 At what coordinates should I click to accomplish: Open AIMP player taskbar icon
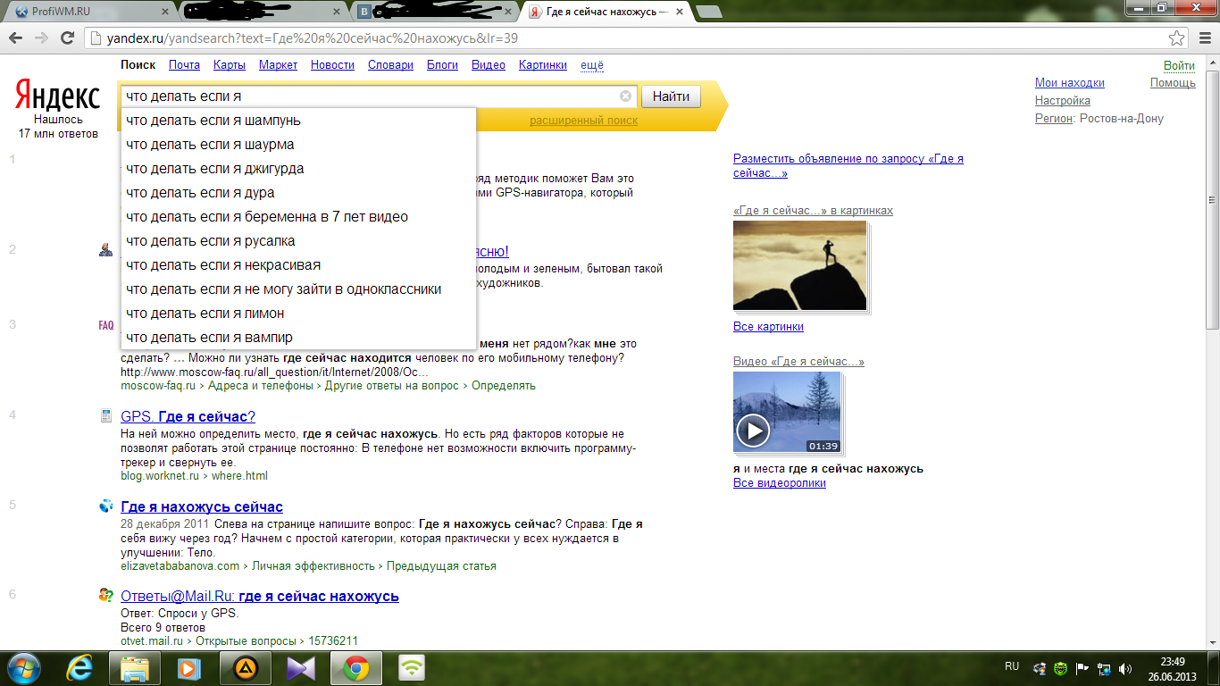pos(245,667)
